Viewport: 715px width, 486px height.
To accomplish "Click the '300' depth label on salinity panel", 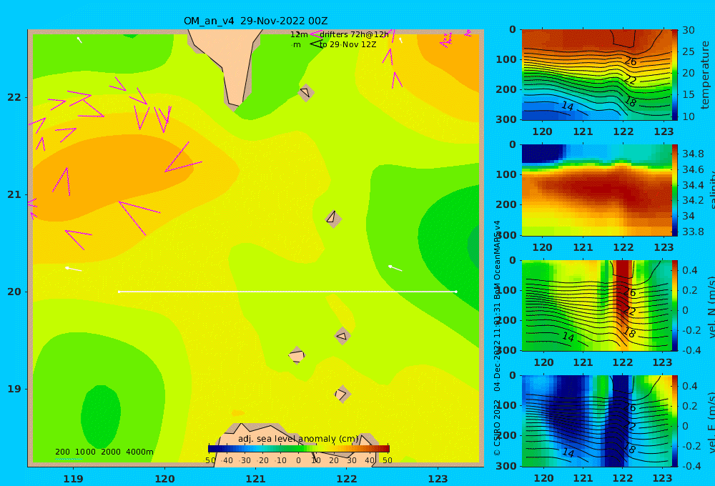I will (506, 235).
